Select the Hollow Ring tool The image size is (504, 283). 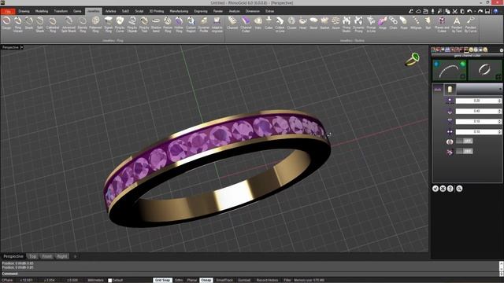point(179,24)
